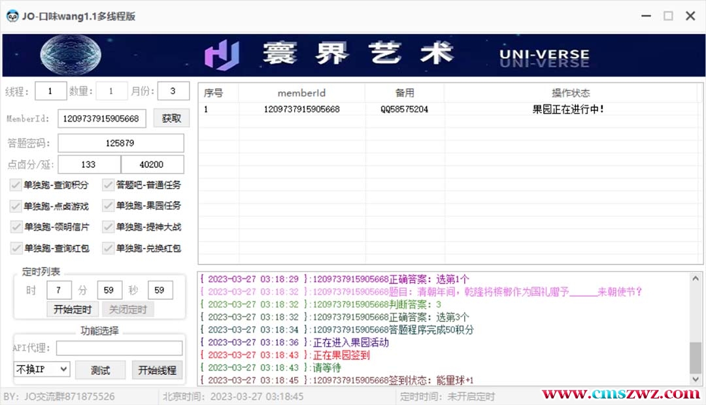Image resolution: width=706 pixels, height=405 pixels.
Task: Click the panda app icon in title bar
Action: (12, 16)
